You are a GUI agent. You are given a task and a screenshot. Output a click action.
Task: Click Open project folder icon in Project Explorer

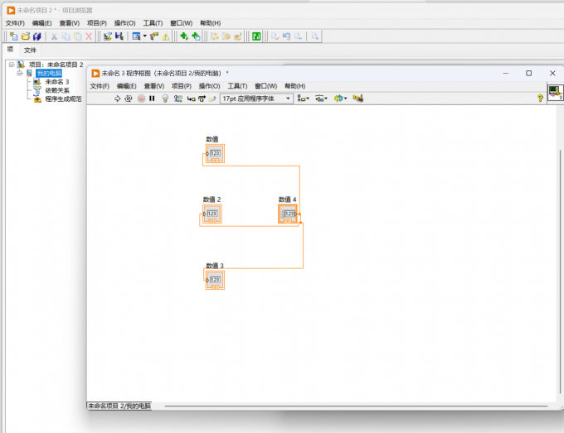[26, 36]
